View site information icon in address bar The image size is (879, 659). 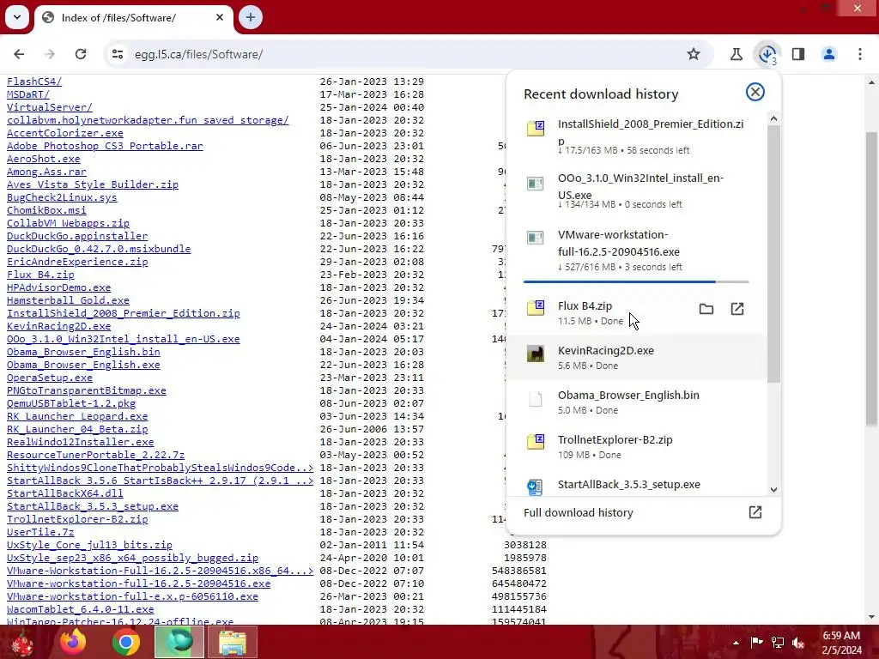pos(118,54)
